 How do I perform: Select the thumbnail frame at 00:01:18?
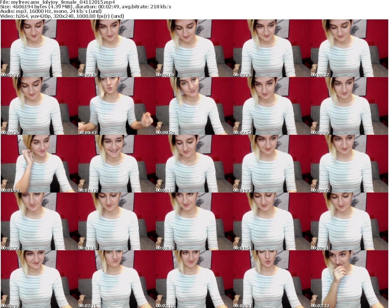coord(194,164)
